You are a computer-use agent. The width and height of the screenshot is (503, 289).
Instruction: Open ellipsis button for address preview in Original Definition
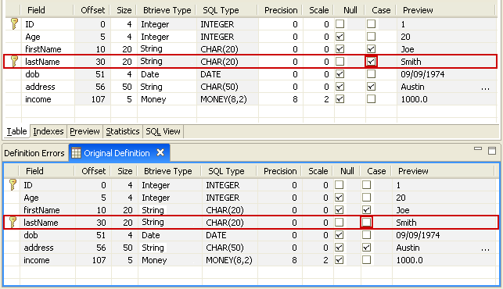(485, 248)
